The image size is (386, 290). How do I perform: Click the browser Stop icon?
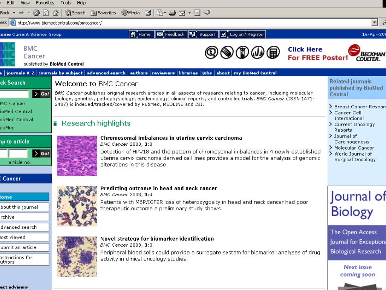[37, 13]
